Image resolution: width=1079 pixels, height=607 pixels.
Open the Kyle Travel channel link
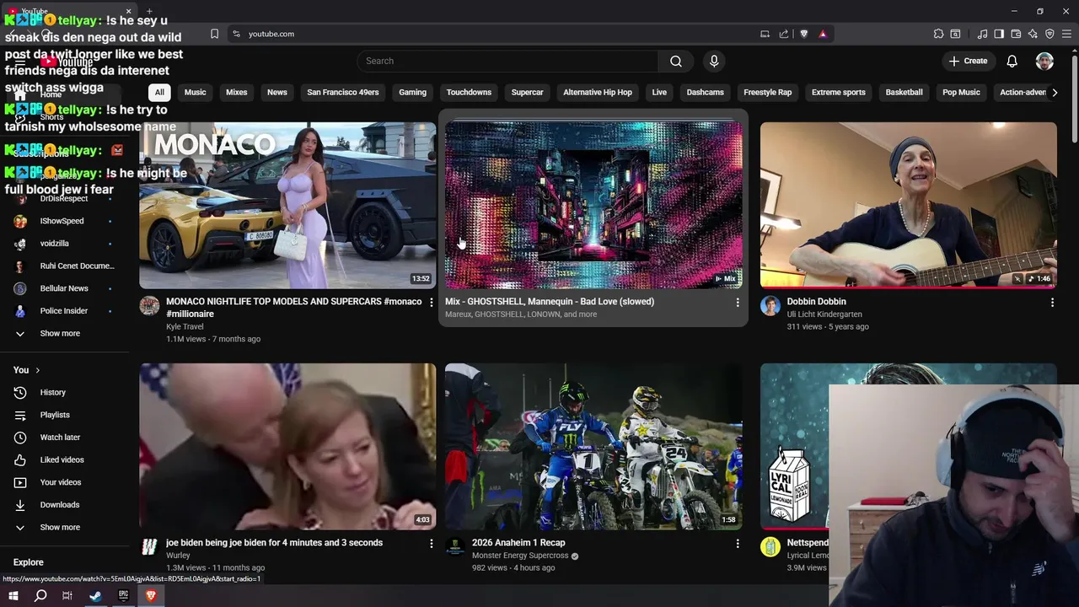click(x=185, y=327)
